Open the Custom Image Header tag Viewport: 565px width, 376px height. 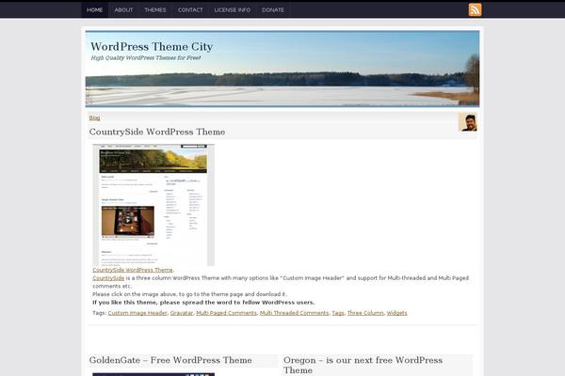(x=137, y=313)
